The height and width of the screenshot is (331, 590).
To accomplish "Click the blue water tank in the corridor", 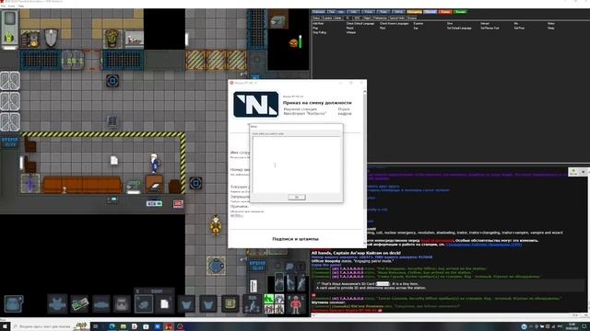I will coord(217,266).
